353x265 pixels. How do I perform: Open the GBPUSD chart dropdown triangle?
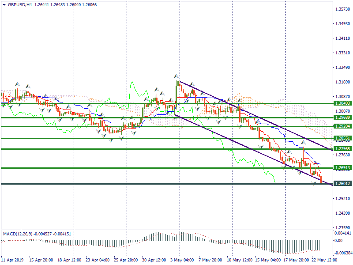[x=4, y=4]
